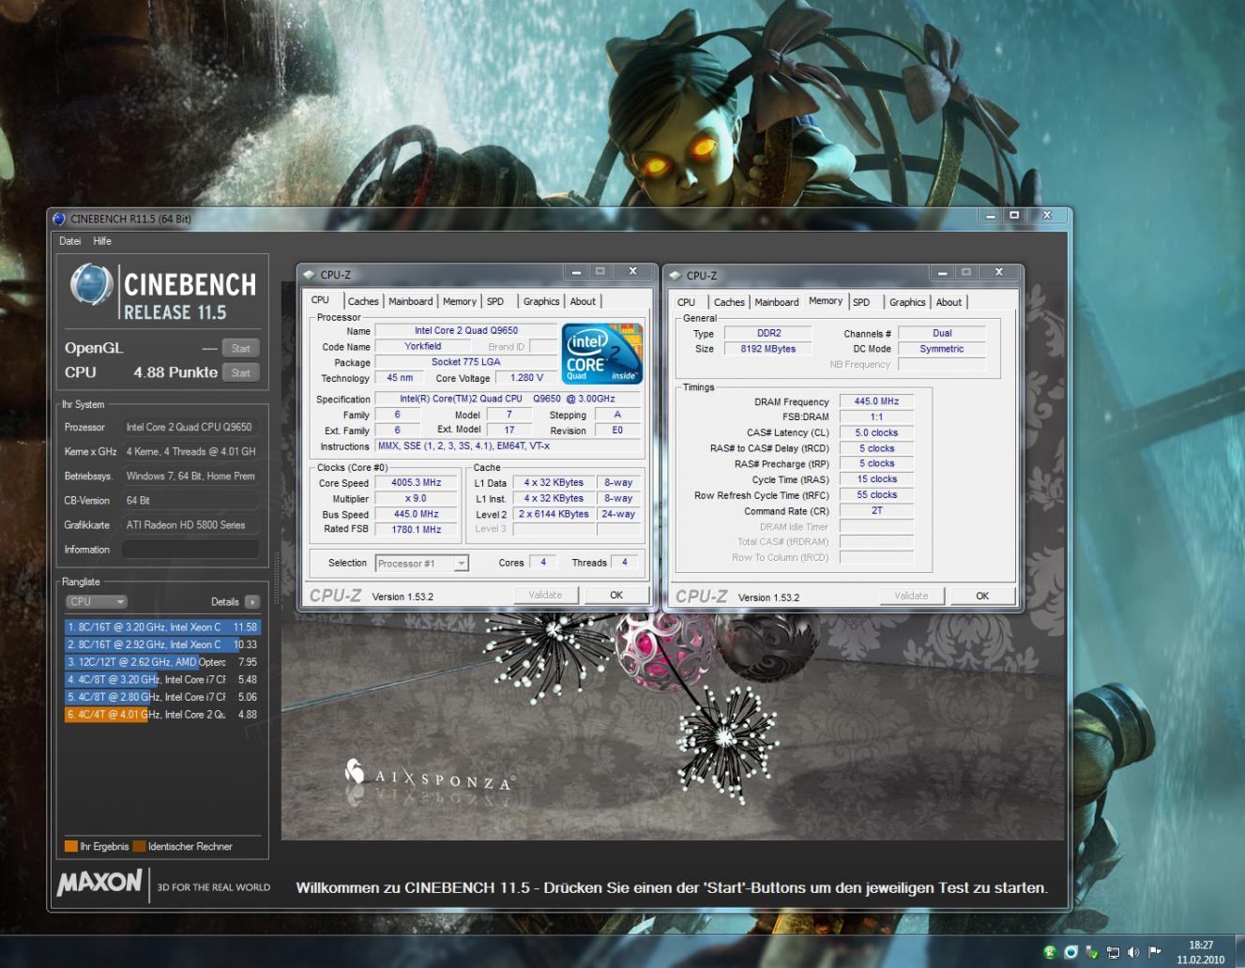The height and width of the screenshot is (968, 1245).
Task: Switch to the SPD tab in right CPU-Z
Action: click(861, 302)
